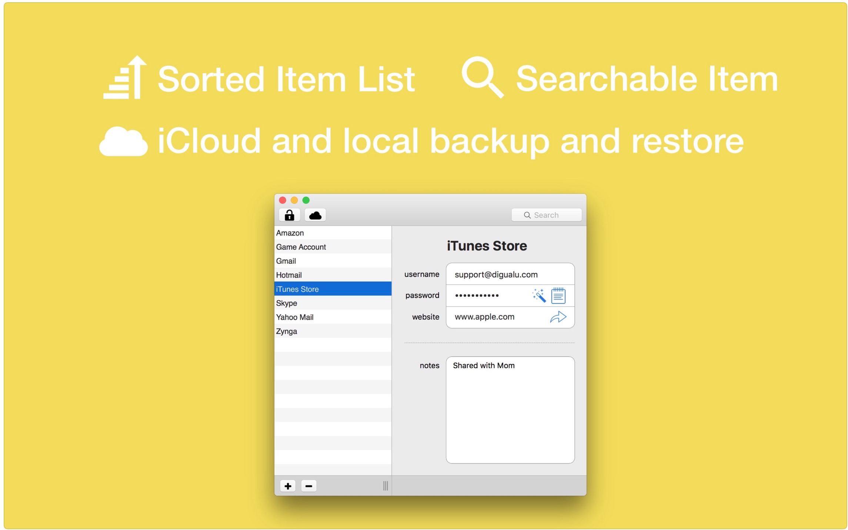The image size is (848, 530).
Task: Add a new item with plus button
Action: coord(288,486)
